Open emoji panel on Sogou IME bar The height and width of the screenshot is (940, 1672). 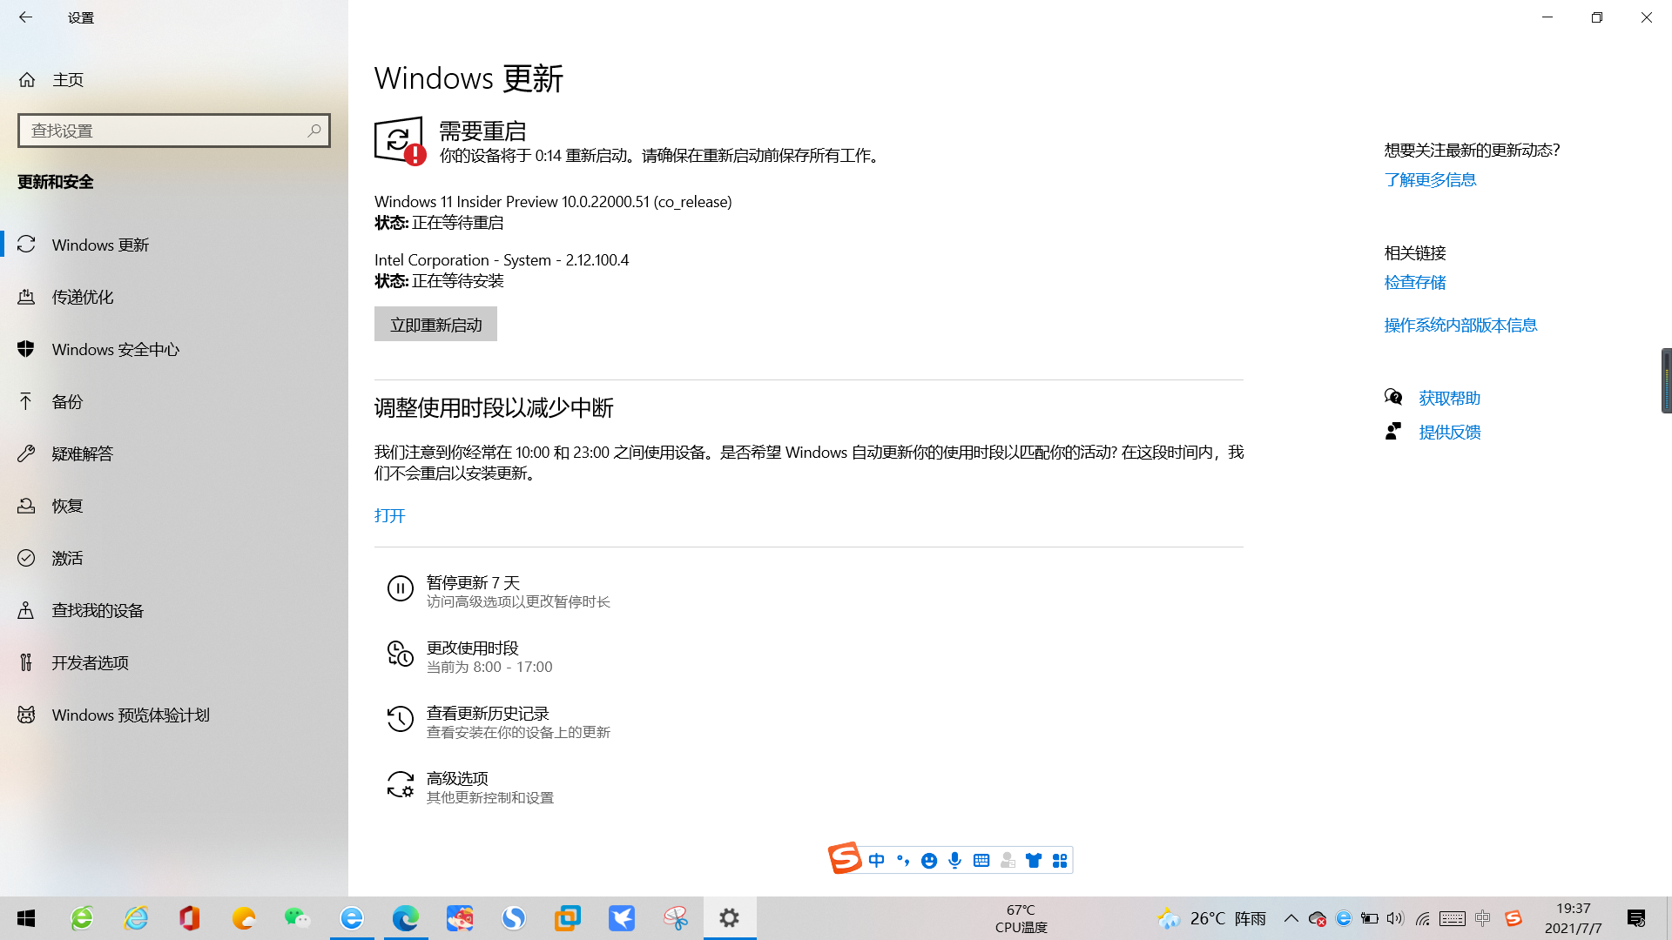(929, 861)
